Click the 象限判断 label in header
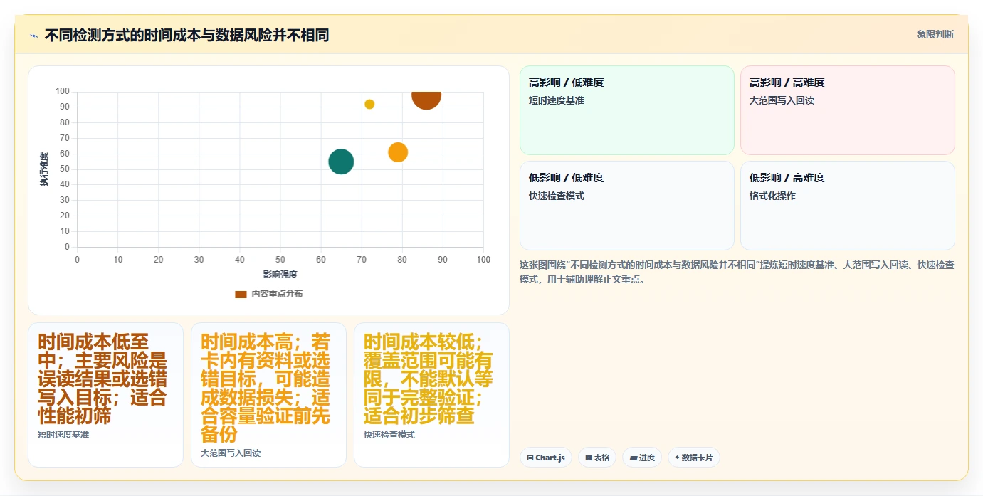The height and width of the screenshot is (496, 983). 935,34
